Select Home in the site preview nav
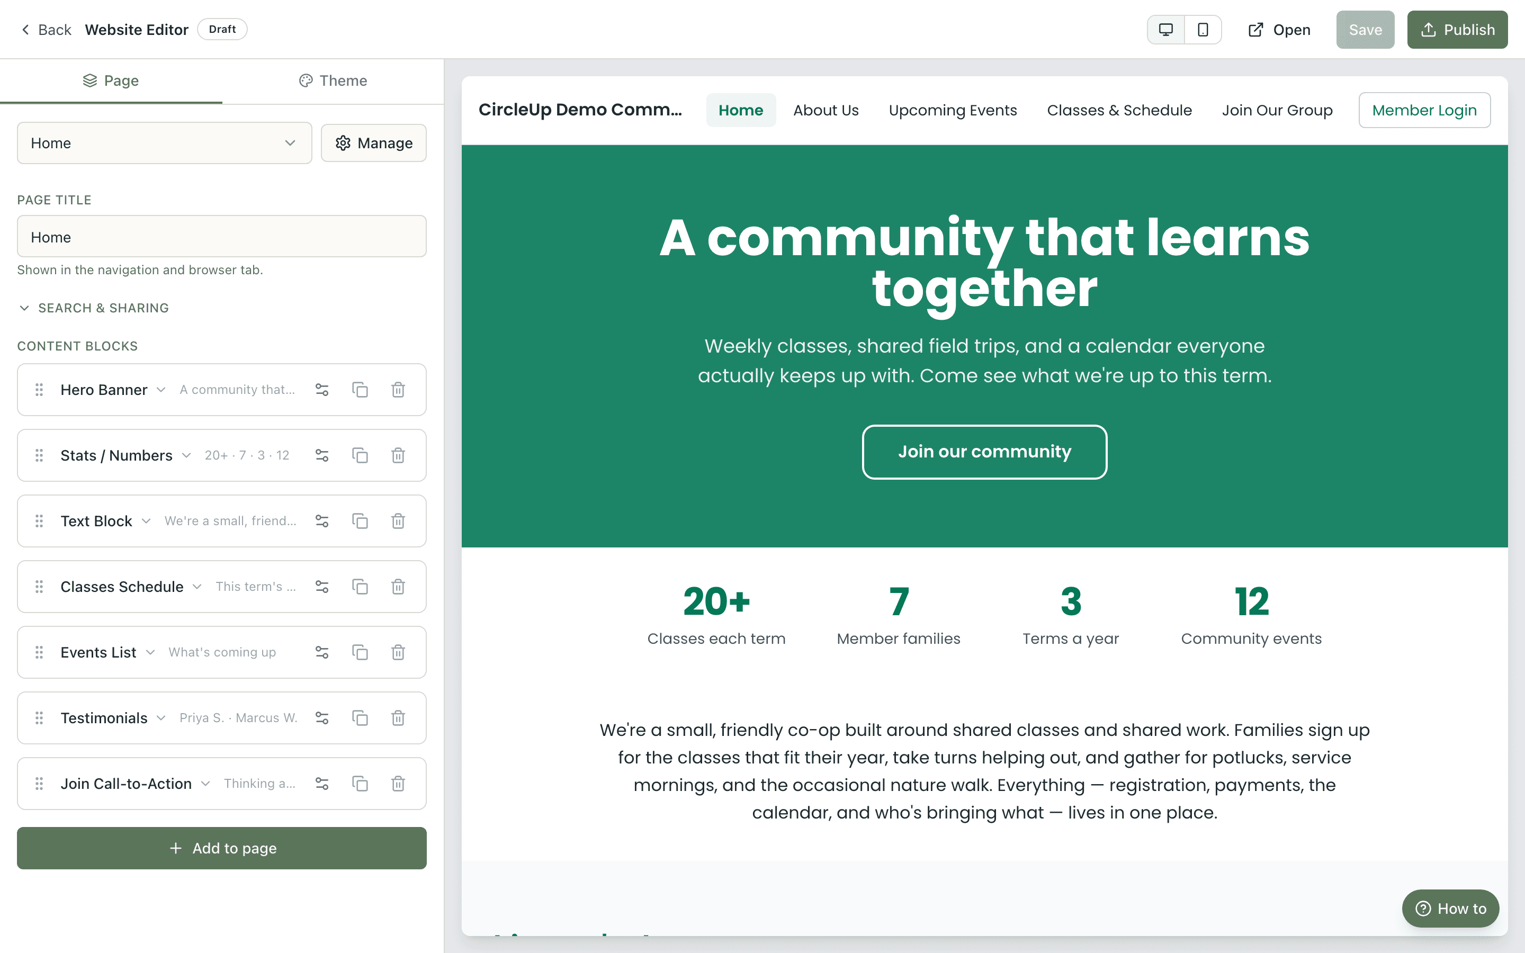 [740, 110]
